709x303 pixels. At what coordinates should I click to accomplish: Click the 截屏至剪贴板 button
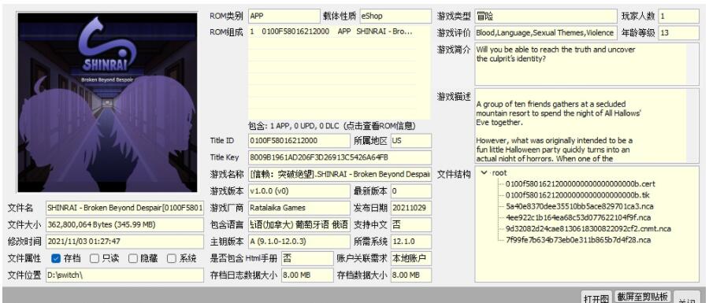643,297
